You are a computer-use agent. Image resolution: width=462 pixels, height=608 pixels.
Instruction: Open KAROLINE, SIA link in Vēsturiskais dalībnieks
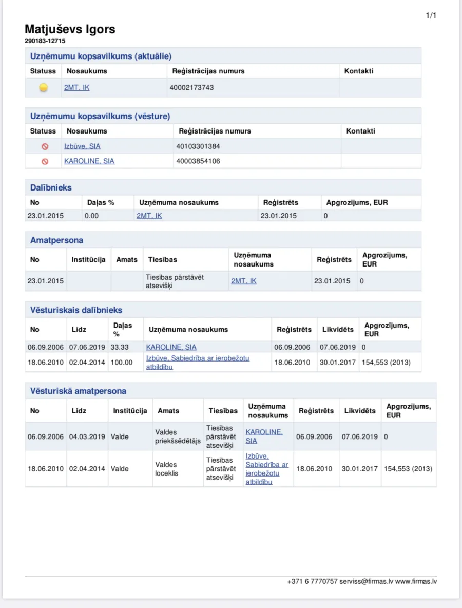point(171,347)
